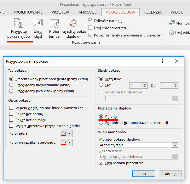Screen dimensions: 190x184
Task: Enable Użyj chronometrażu checkbox
Action: (90, 28)
